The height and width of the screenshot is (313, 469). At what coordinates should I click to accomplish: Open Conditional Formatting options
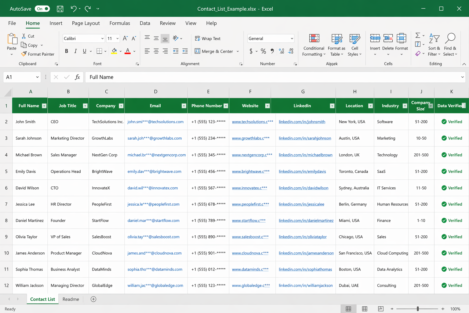pyautogui.click(x=314, y=45)
